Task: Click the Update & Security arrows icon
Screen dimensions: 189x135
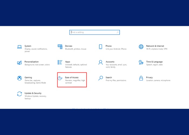Action: [x=19, y=94]
